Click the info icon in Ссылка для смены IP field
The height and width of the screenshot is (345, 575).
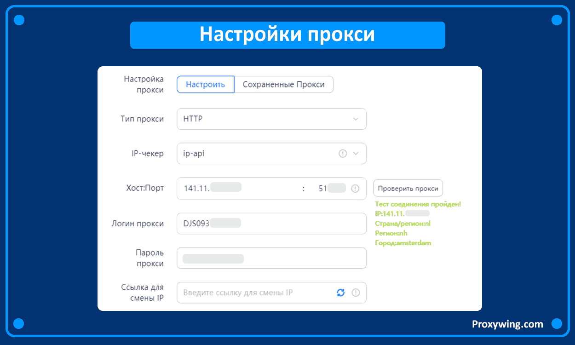[356, 293]
